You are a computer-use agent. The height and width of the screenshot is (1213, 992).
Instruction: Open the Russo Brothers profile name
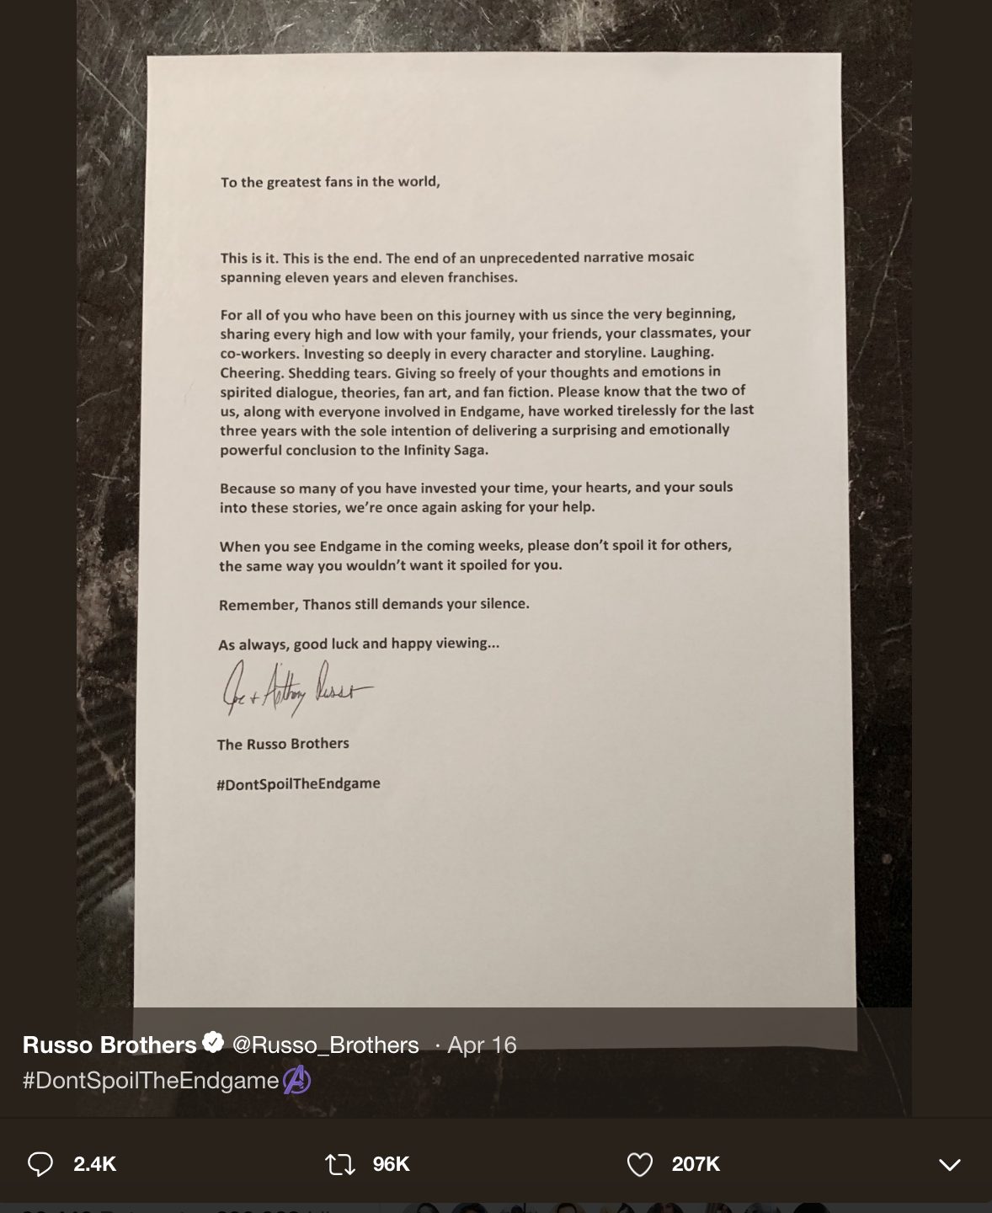tap(109, 1045)
